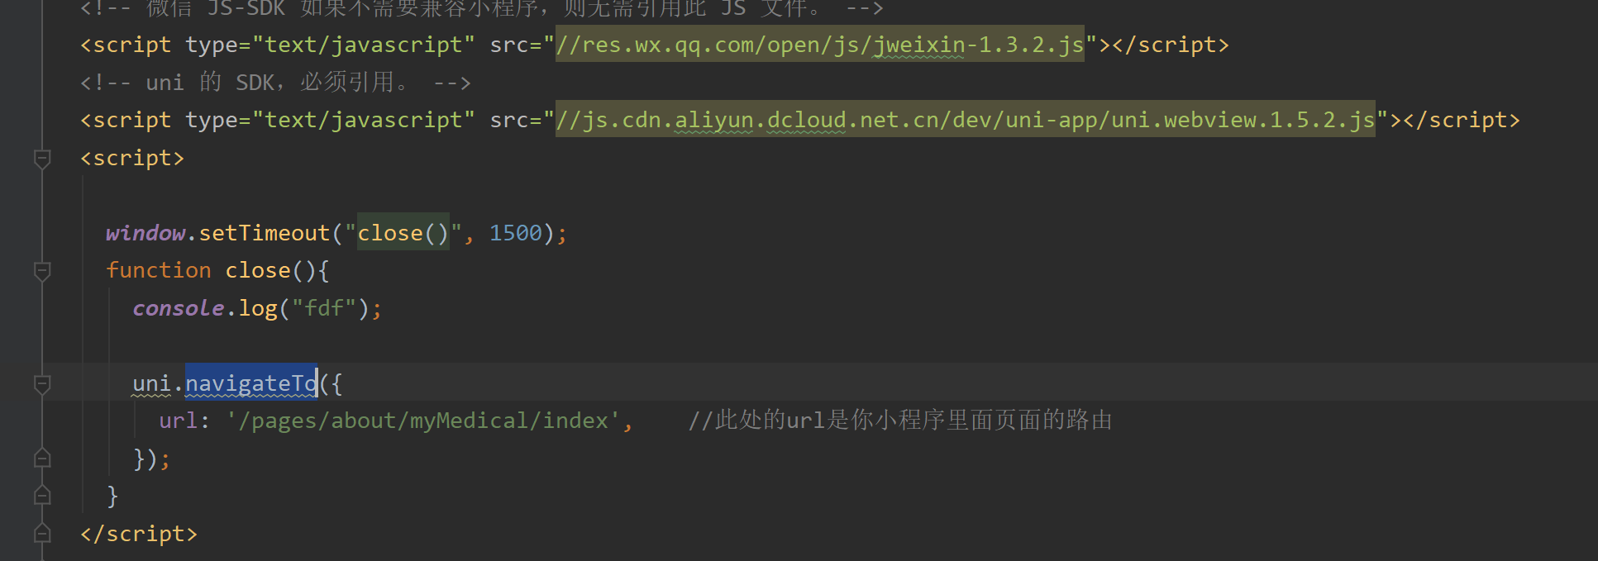Screen dimensions: 1598x561
Task: Click type="text/javascript" on the jweixin script line
Action: pos(331,45)
